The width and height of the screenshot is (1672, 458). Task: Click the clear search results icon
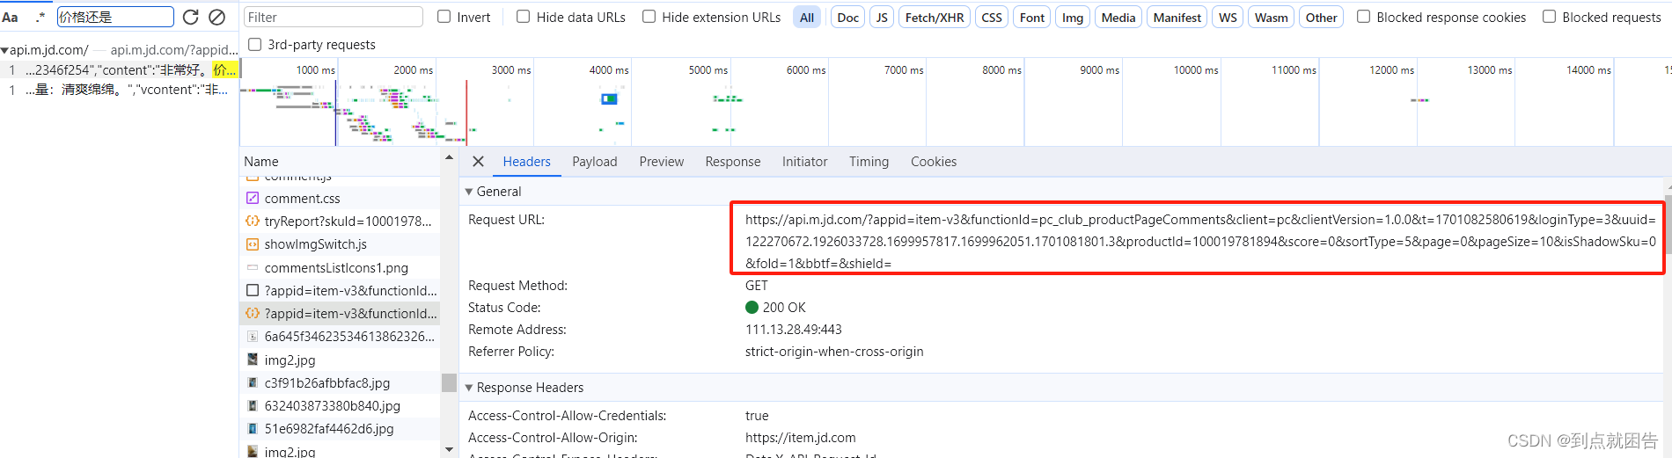click(x=216, y=17)
